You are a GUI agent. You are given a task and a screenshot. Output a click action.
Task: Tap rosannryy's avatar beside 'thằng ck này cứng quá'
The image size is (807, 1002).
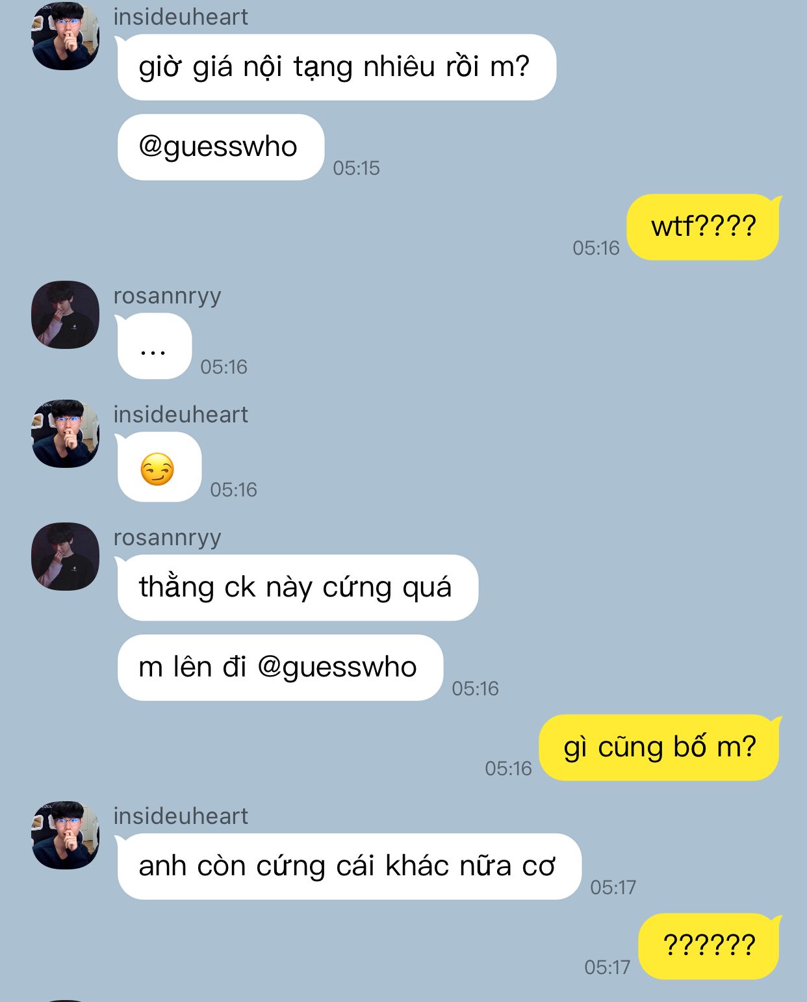[65, 556]
